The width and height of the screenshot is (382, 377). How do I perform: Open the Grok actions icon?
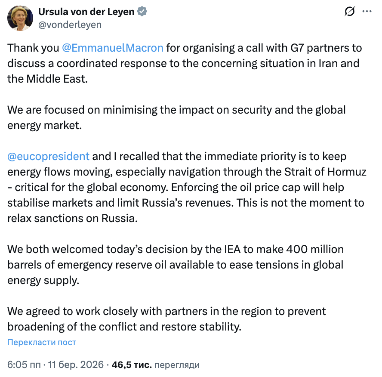[x=350, y=12]
